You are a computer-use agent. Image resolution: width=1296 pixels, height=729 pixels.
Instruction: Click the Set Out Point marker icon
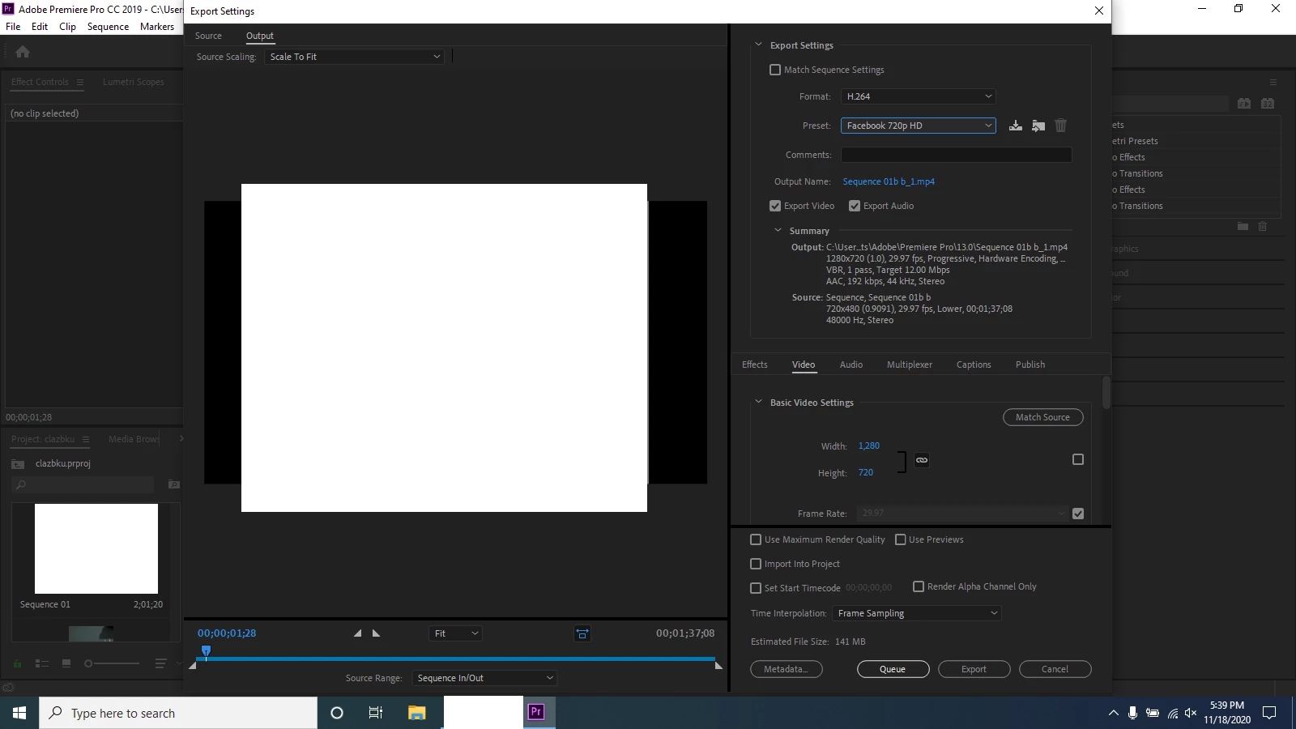[376, 633]
